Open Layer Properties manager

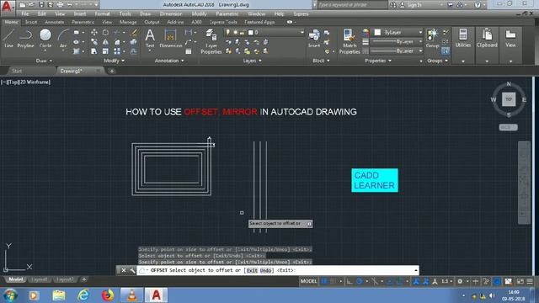(x=211, y=41)
